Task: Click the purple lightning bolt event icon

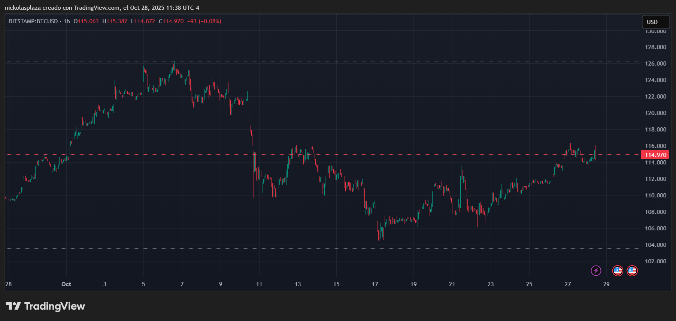Action: [x=596, y=270]
